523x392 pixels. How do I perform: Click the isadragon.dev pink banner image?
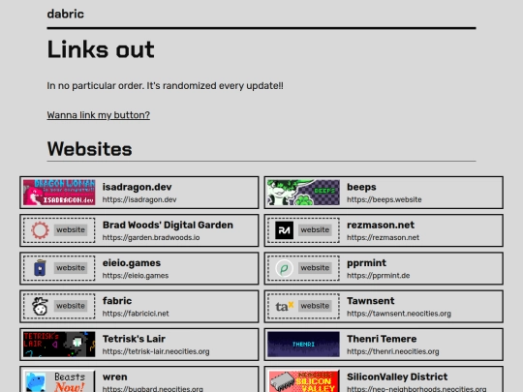coord(59,193)
